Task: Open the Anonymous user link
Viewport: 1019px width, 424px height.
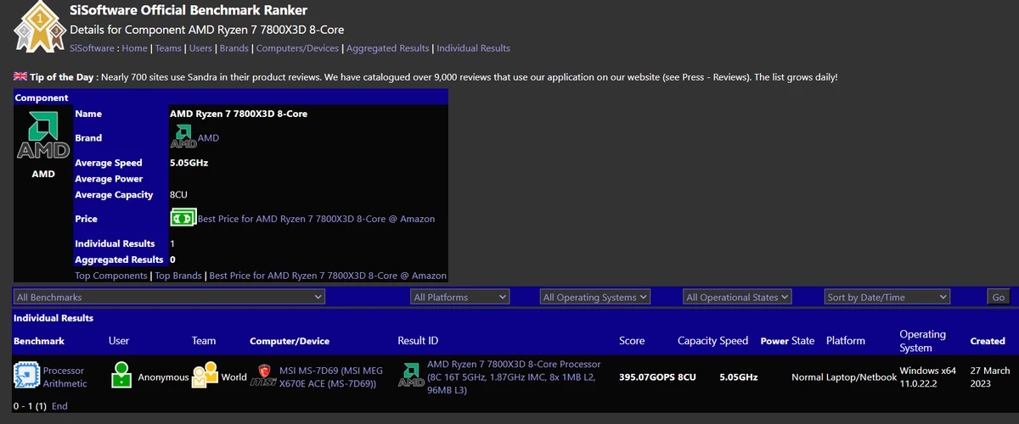Action: point(163,377)
